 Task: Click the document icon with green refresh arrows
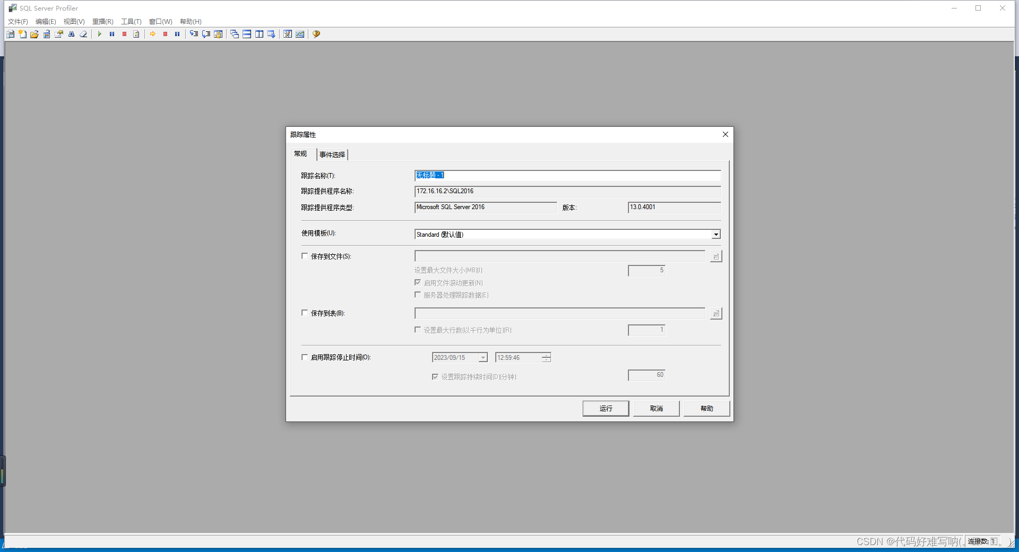136,34
